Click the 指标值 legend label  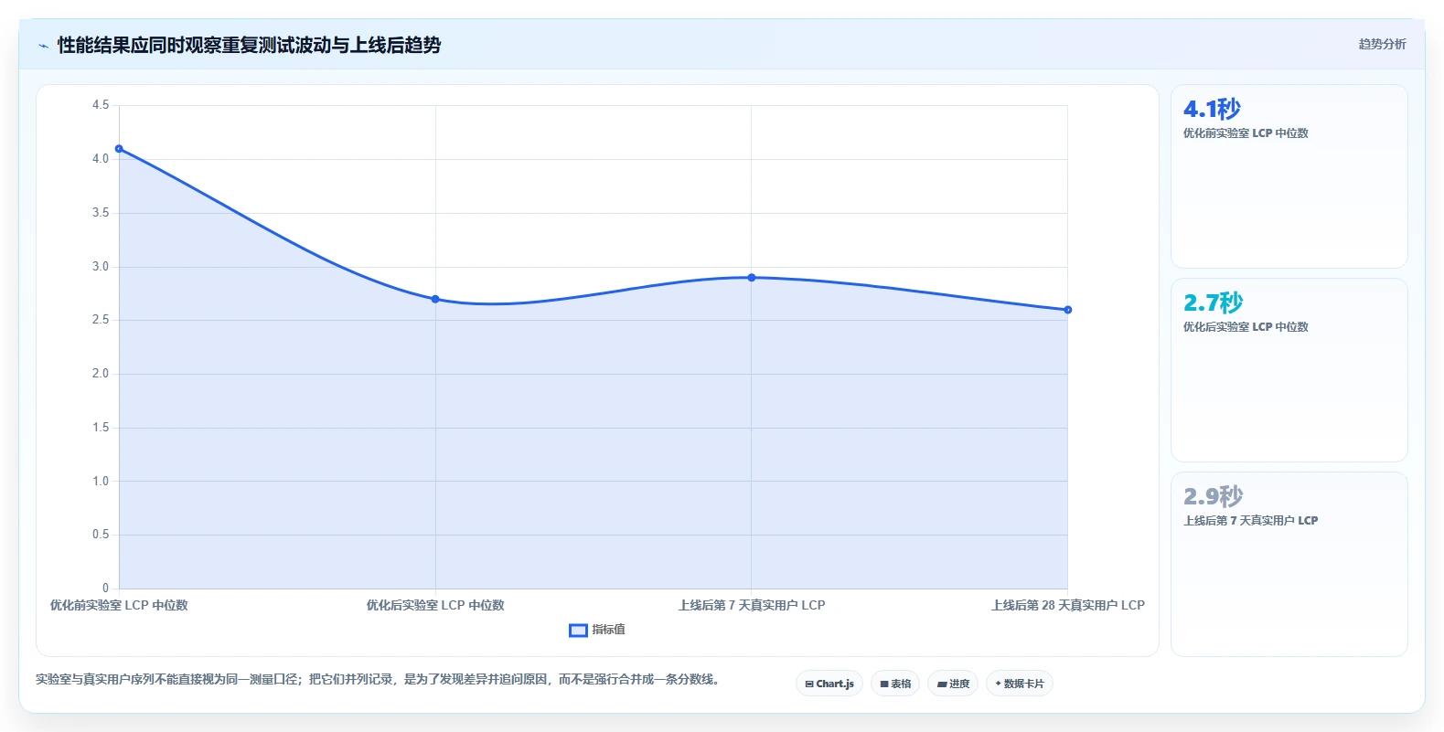coord(608,630)
